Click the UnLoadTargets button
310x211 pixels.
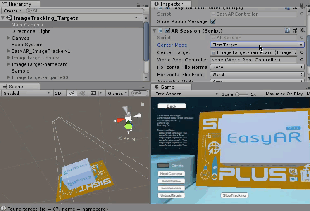pos(171,195)
